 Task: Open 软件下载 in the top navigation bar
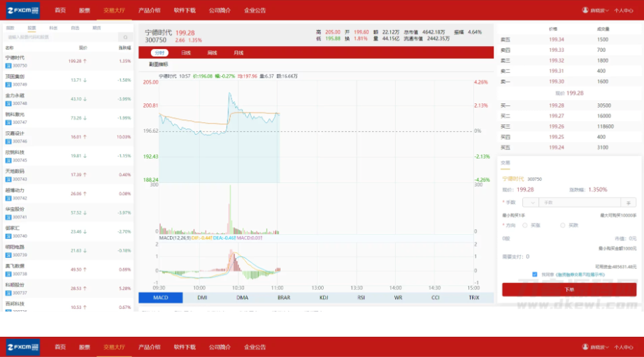[185, 10]
